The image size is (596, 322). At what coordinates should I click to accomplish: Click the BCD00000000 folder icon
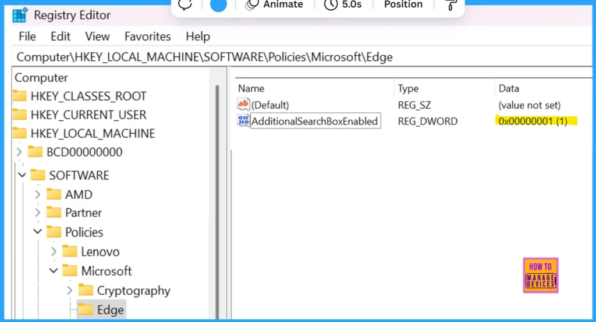pyautogui.click(x=36, y=152)
